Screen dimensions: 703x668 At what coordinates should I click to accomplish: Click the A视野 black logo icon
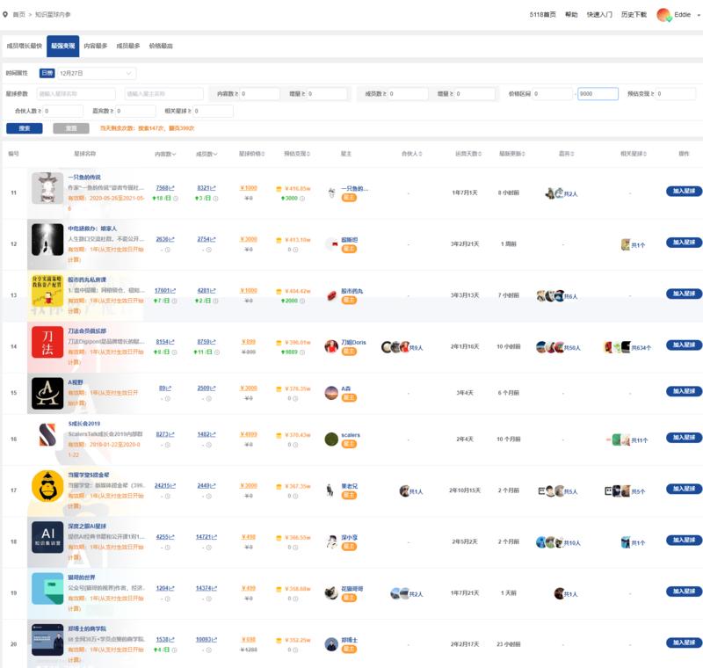tap(46, 394)
